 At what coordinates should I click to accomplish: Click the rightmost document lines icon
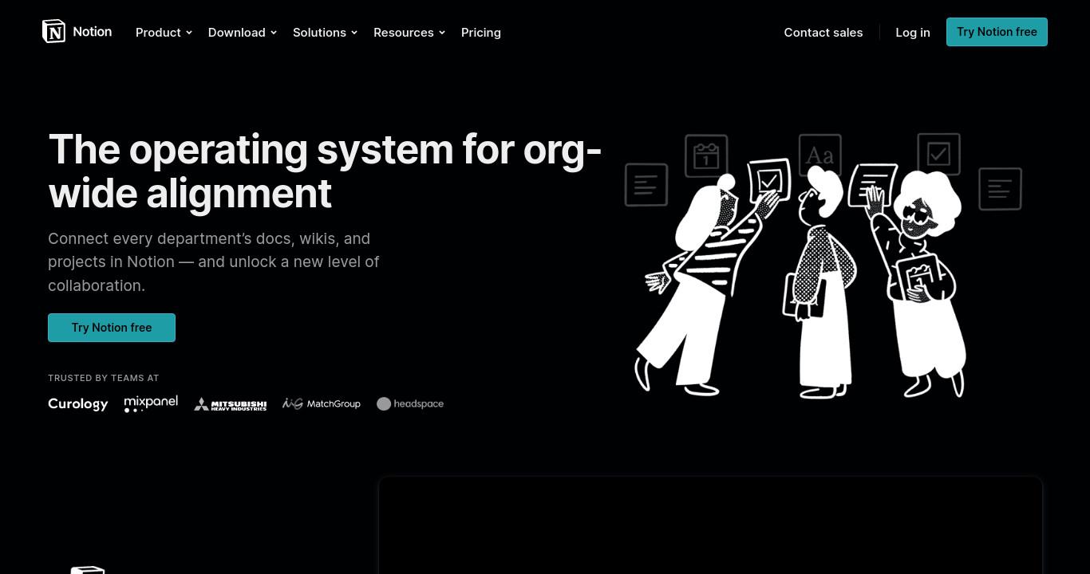click(1000, 189)
